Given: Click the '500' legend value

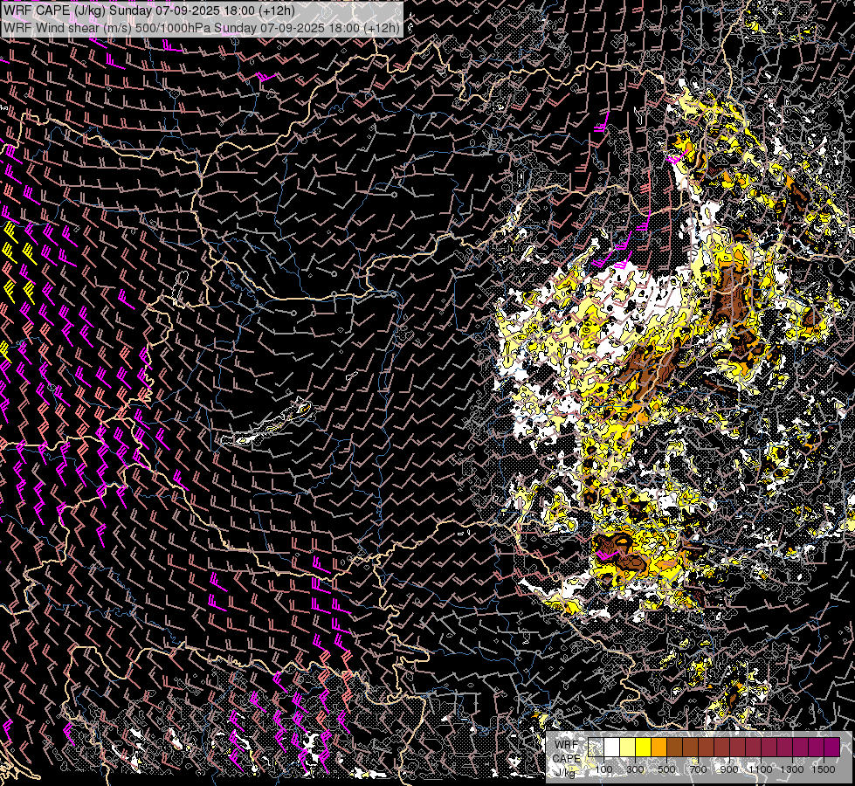Looking at the screenshot, I should coord(666,769).
